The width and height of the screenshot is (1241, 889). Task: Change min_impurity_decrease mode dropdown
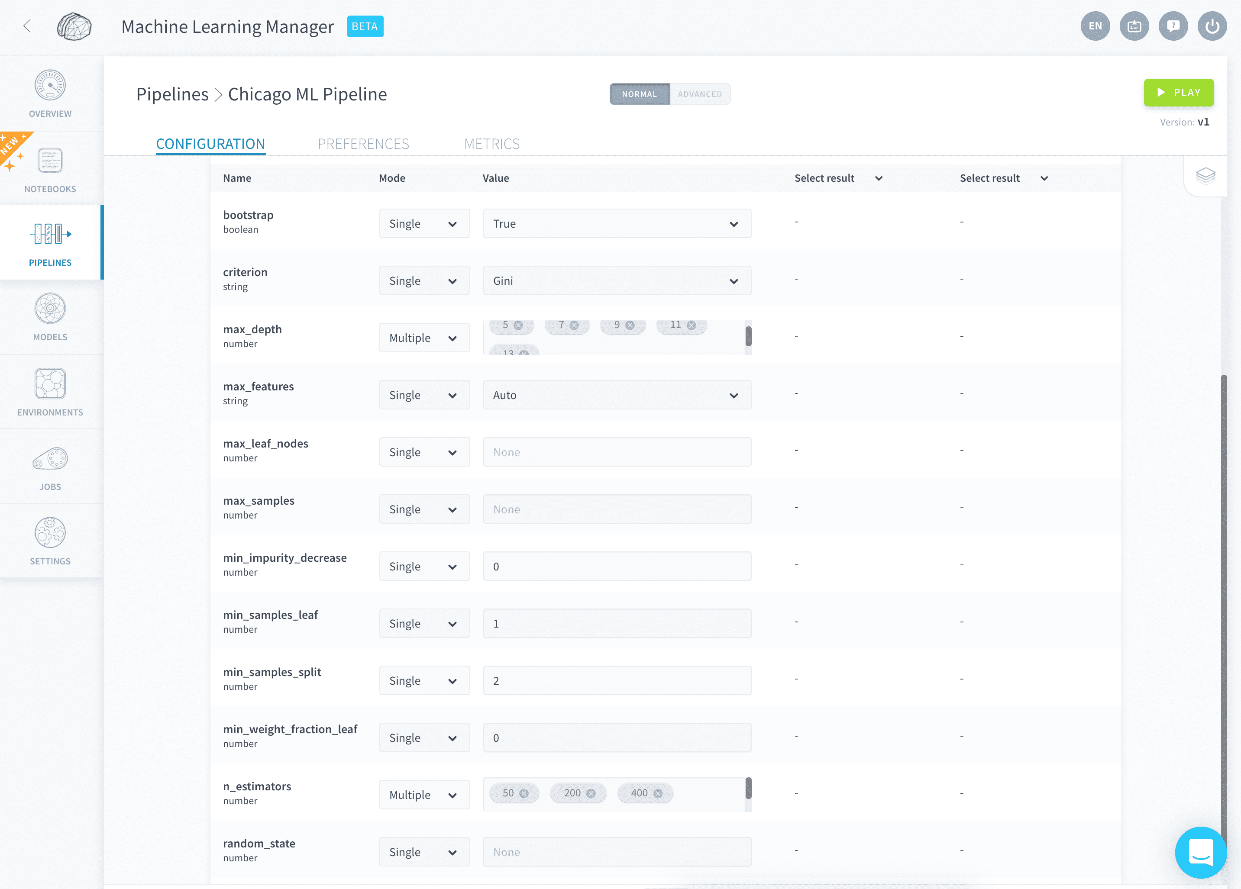pos(424,567)
